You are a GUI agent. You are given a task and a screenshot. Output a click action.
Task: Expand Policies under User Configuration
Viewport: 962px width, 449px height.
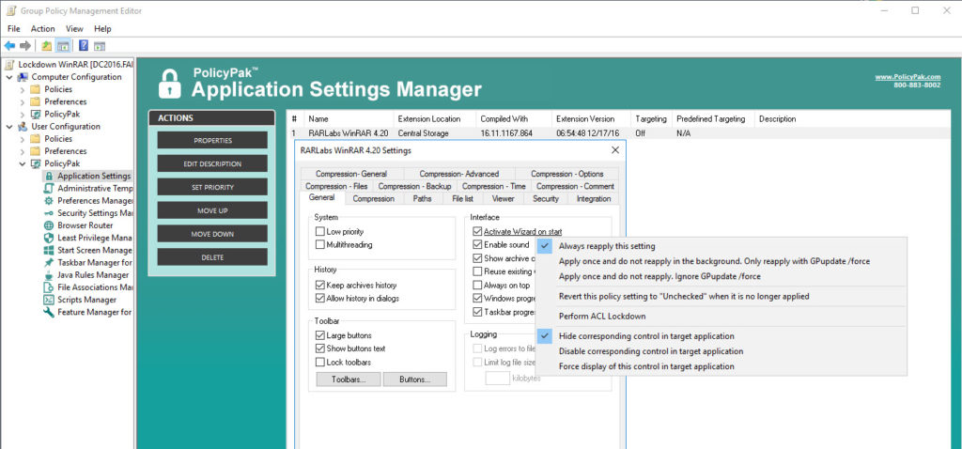coord(23,139)
